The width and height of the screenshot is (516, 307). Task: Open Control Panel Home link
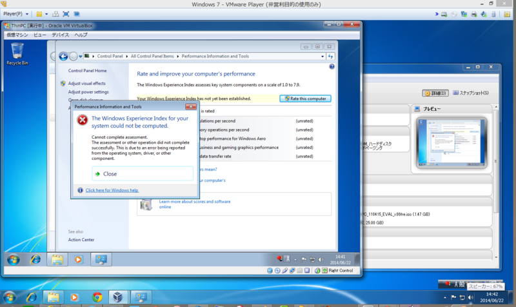click(x=87, y=71)
